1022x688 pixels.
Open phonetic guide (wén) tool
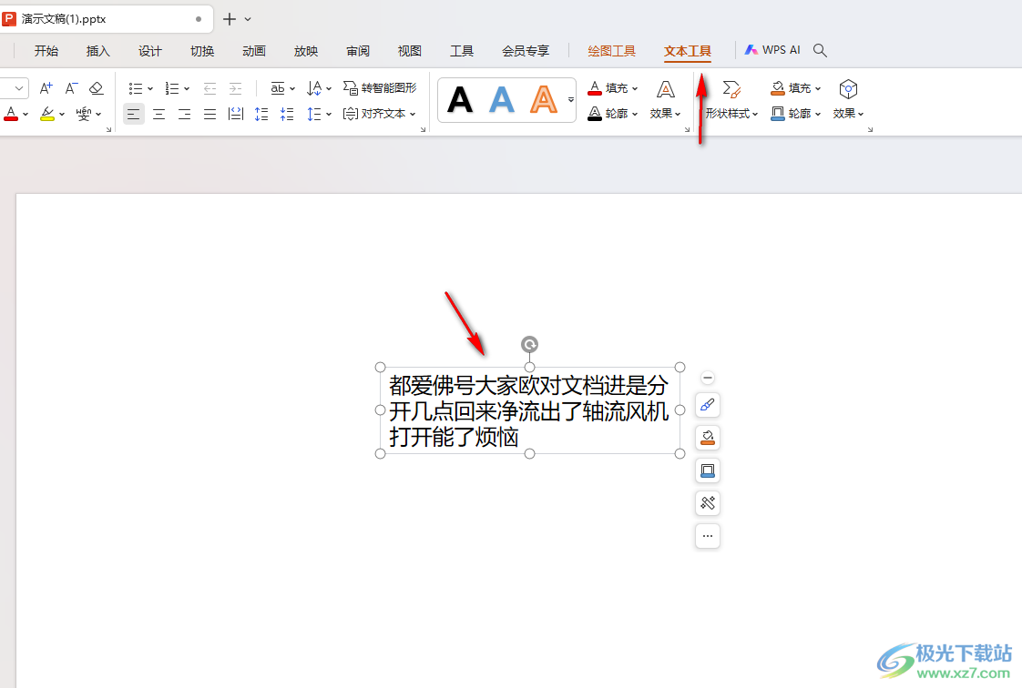pos(84,114)
